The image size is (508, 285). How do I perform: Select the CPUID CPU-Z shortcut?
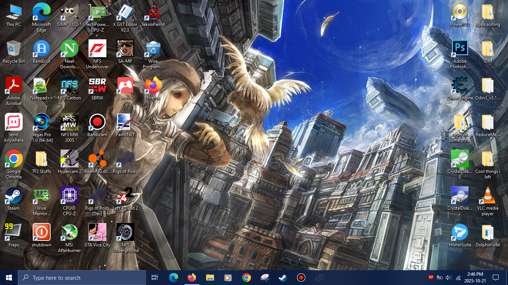tap(69, 196)
